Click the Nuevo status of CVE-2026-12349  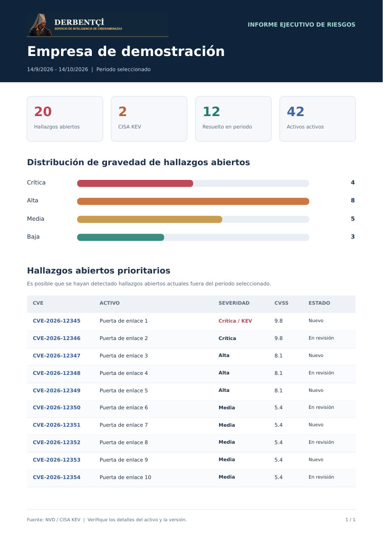tap(316, 390)
